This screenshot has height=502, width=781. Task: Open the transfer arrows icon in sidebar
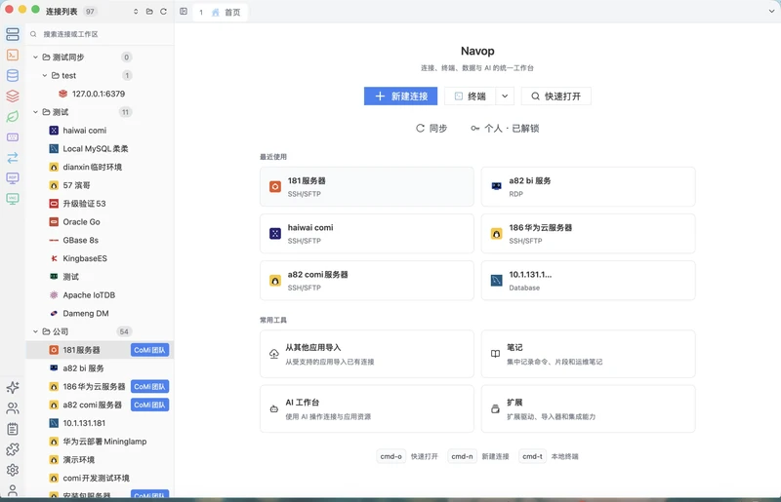[13, 158]
